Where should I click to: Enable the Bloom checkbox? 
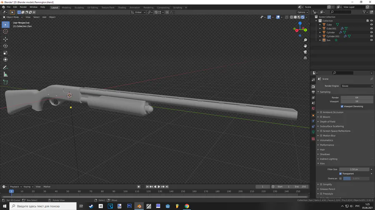(x=321, y=117)
